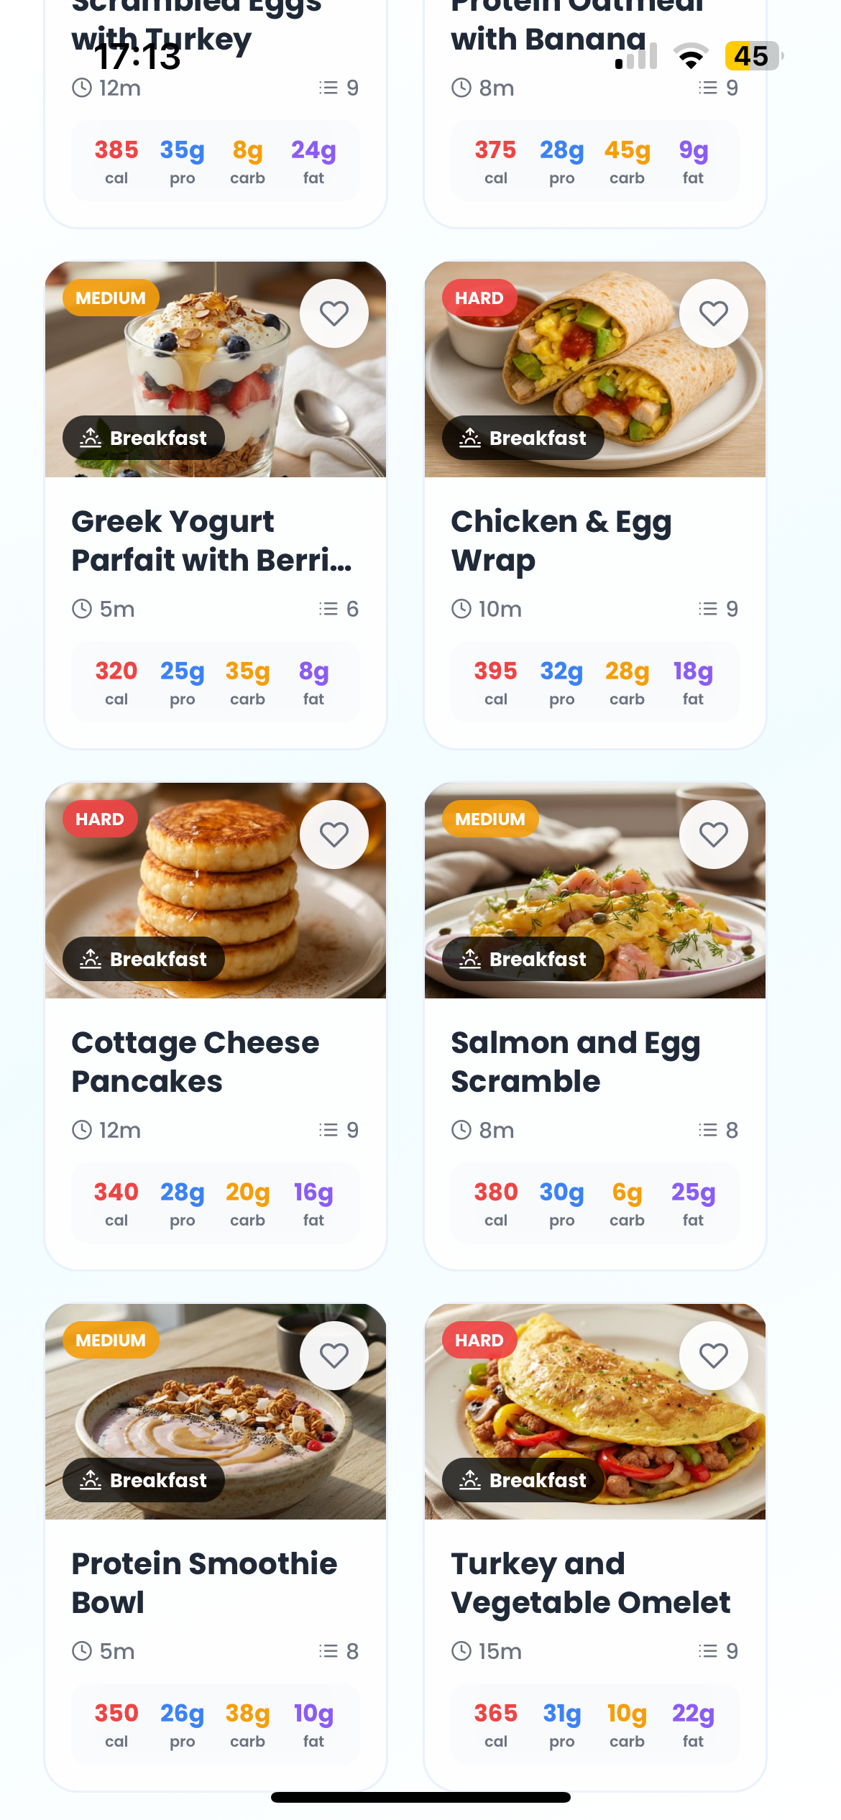Tap ingredients list icon on Salmon and Egg Scramble
Image resolution: width=841 pixels, height=1820 pixels.
pyautogui.click(x=708, y=1130)
